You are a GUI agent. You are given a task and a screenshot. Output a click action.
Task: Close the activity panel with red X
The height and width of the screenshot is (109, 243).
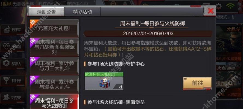(x=210, y=11)
